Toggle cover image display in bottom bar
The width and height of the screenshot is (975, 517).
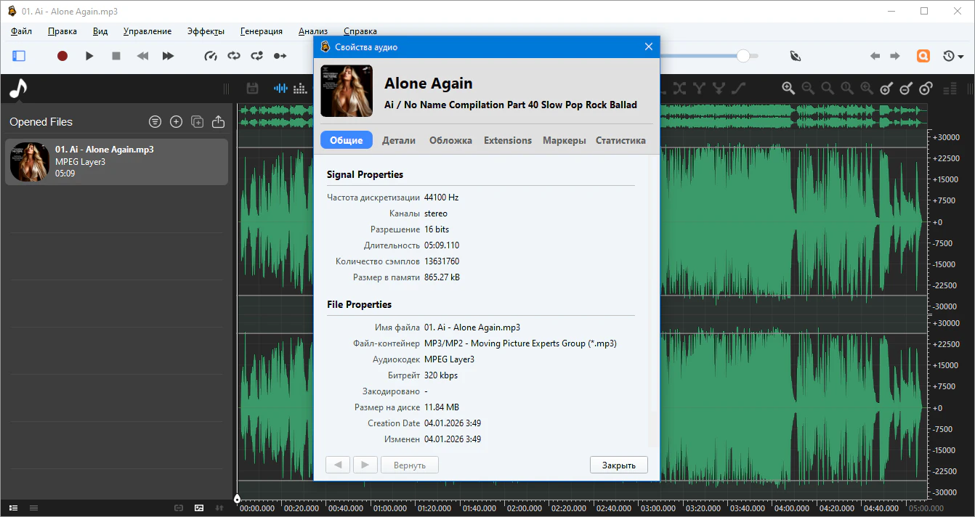coord(199,508)
